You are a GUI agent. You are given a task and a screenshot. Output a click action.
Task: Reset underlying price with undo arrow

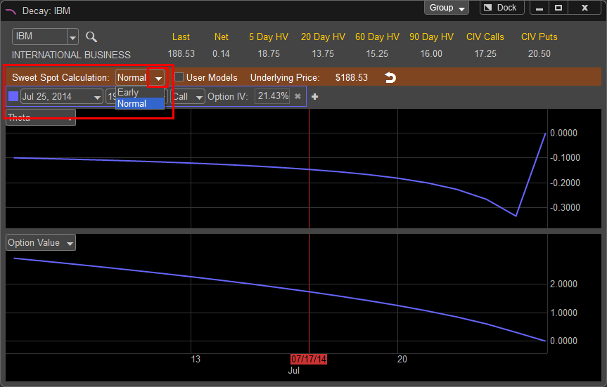coord(390,78)
